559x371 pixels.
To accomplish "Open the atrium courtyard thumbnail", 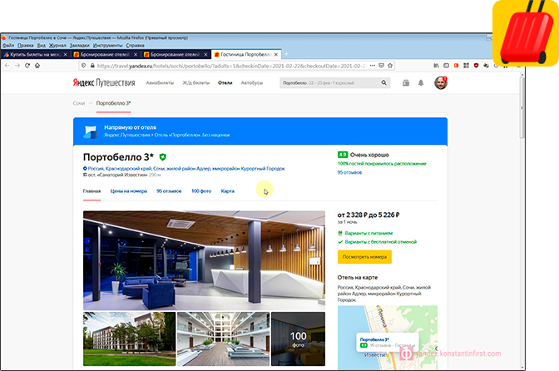I will pos(223,339).
